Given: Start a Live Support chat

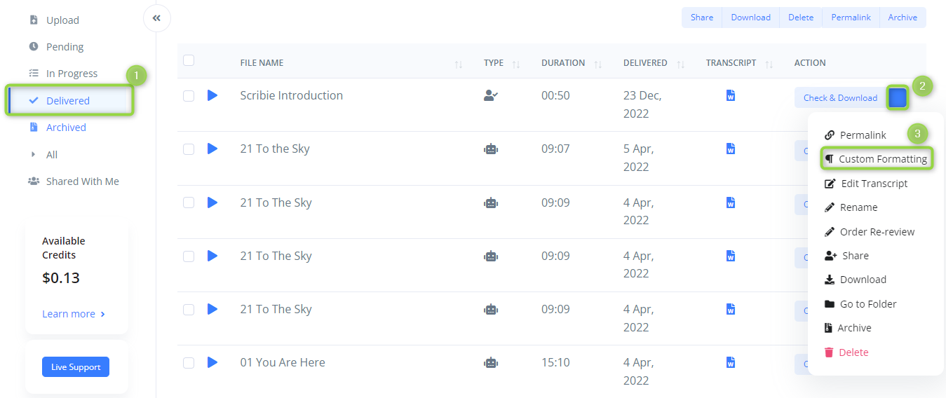Looking at the screenshot, I should pos(76,367).
